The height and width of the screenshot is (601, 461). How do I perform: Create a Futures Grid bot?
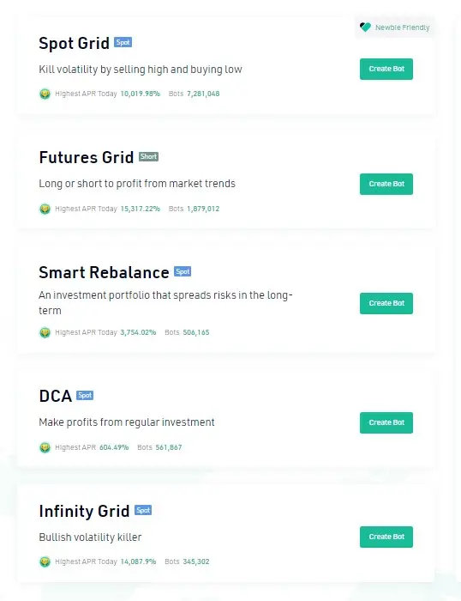coord(386,184)
